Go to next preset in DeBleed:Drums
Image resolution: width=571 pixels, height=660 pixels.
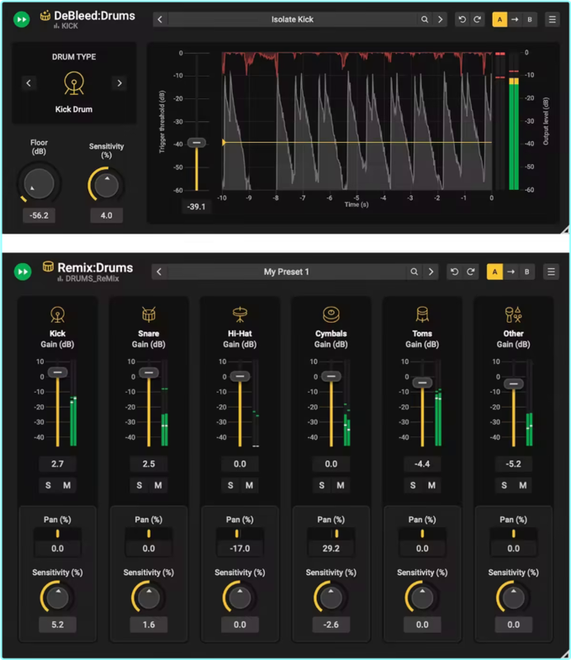point(440,19)
